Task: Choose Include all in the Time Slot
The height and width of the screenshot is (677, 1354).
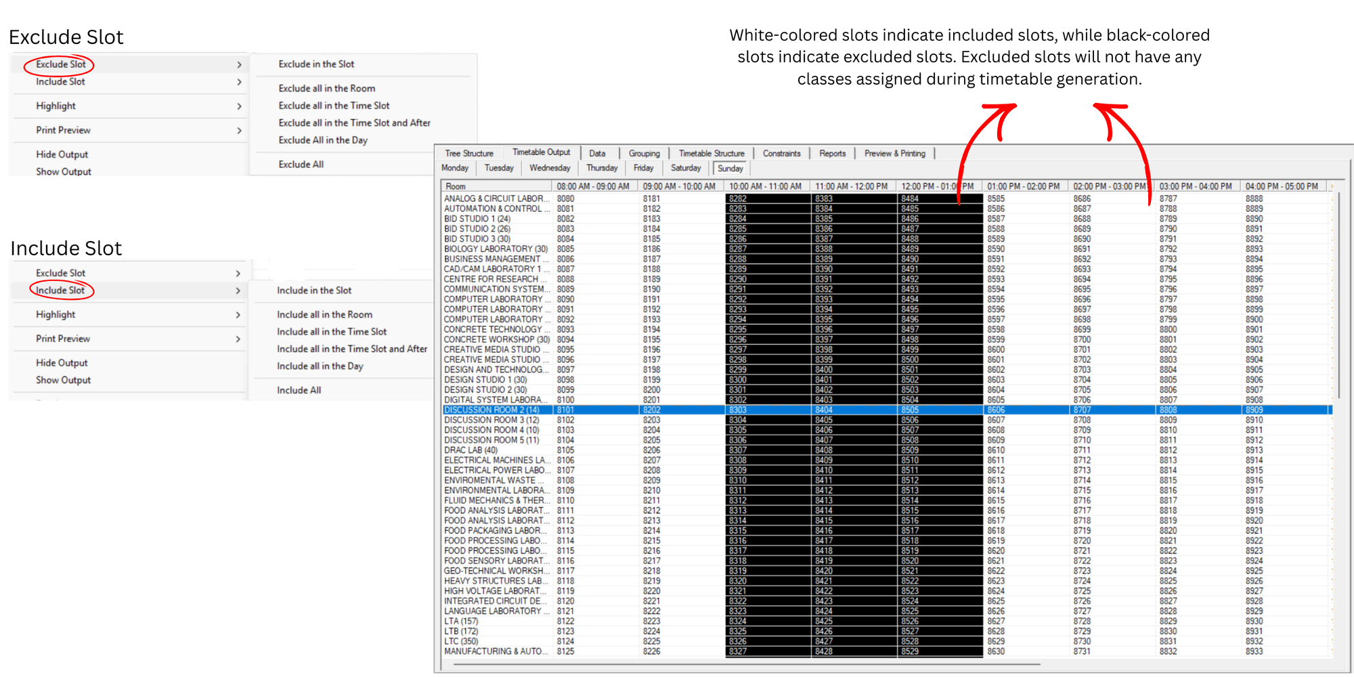Action: (x=332, y=332)
